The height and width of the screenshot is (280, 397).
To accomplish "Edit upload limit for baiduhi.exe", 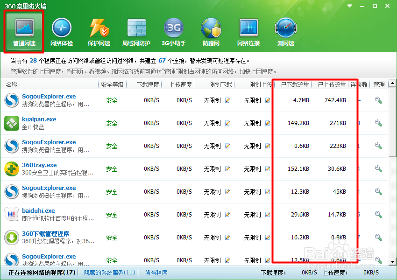I will [x=267, y=215].
